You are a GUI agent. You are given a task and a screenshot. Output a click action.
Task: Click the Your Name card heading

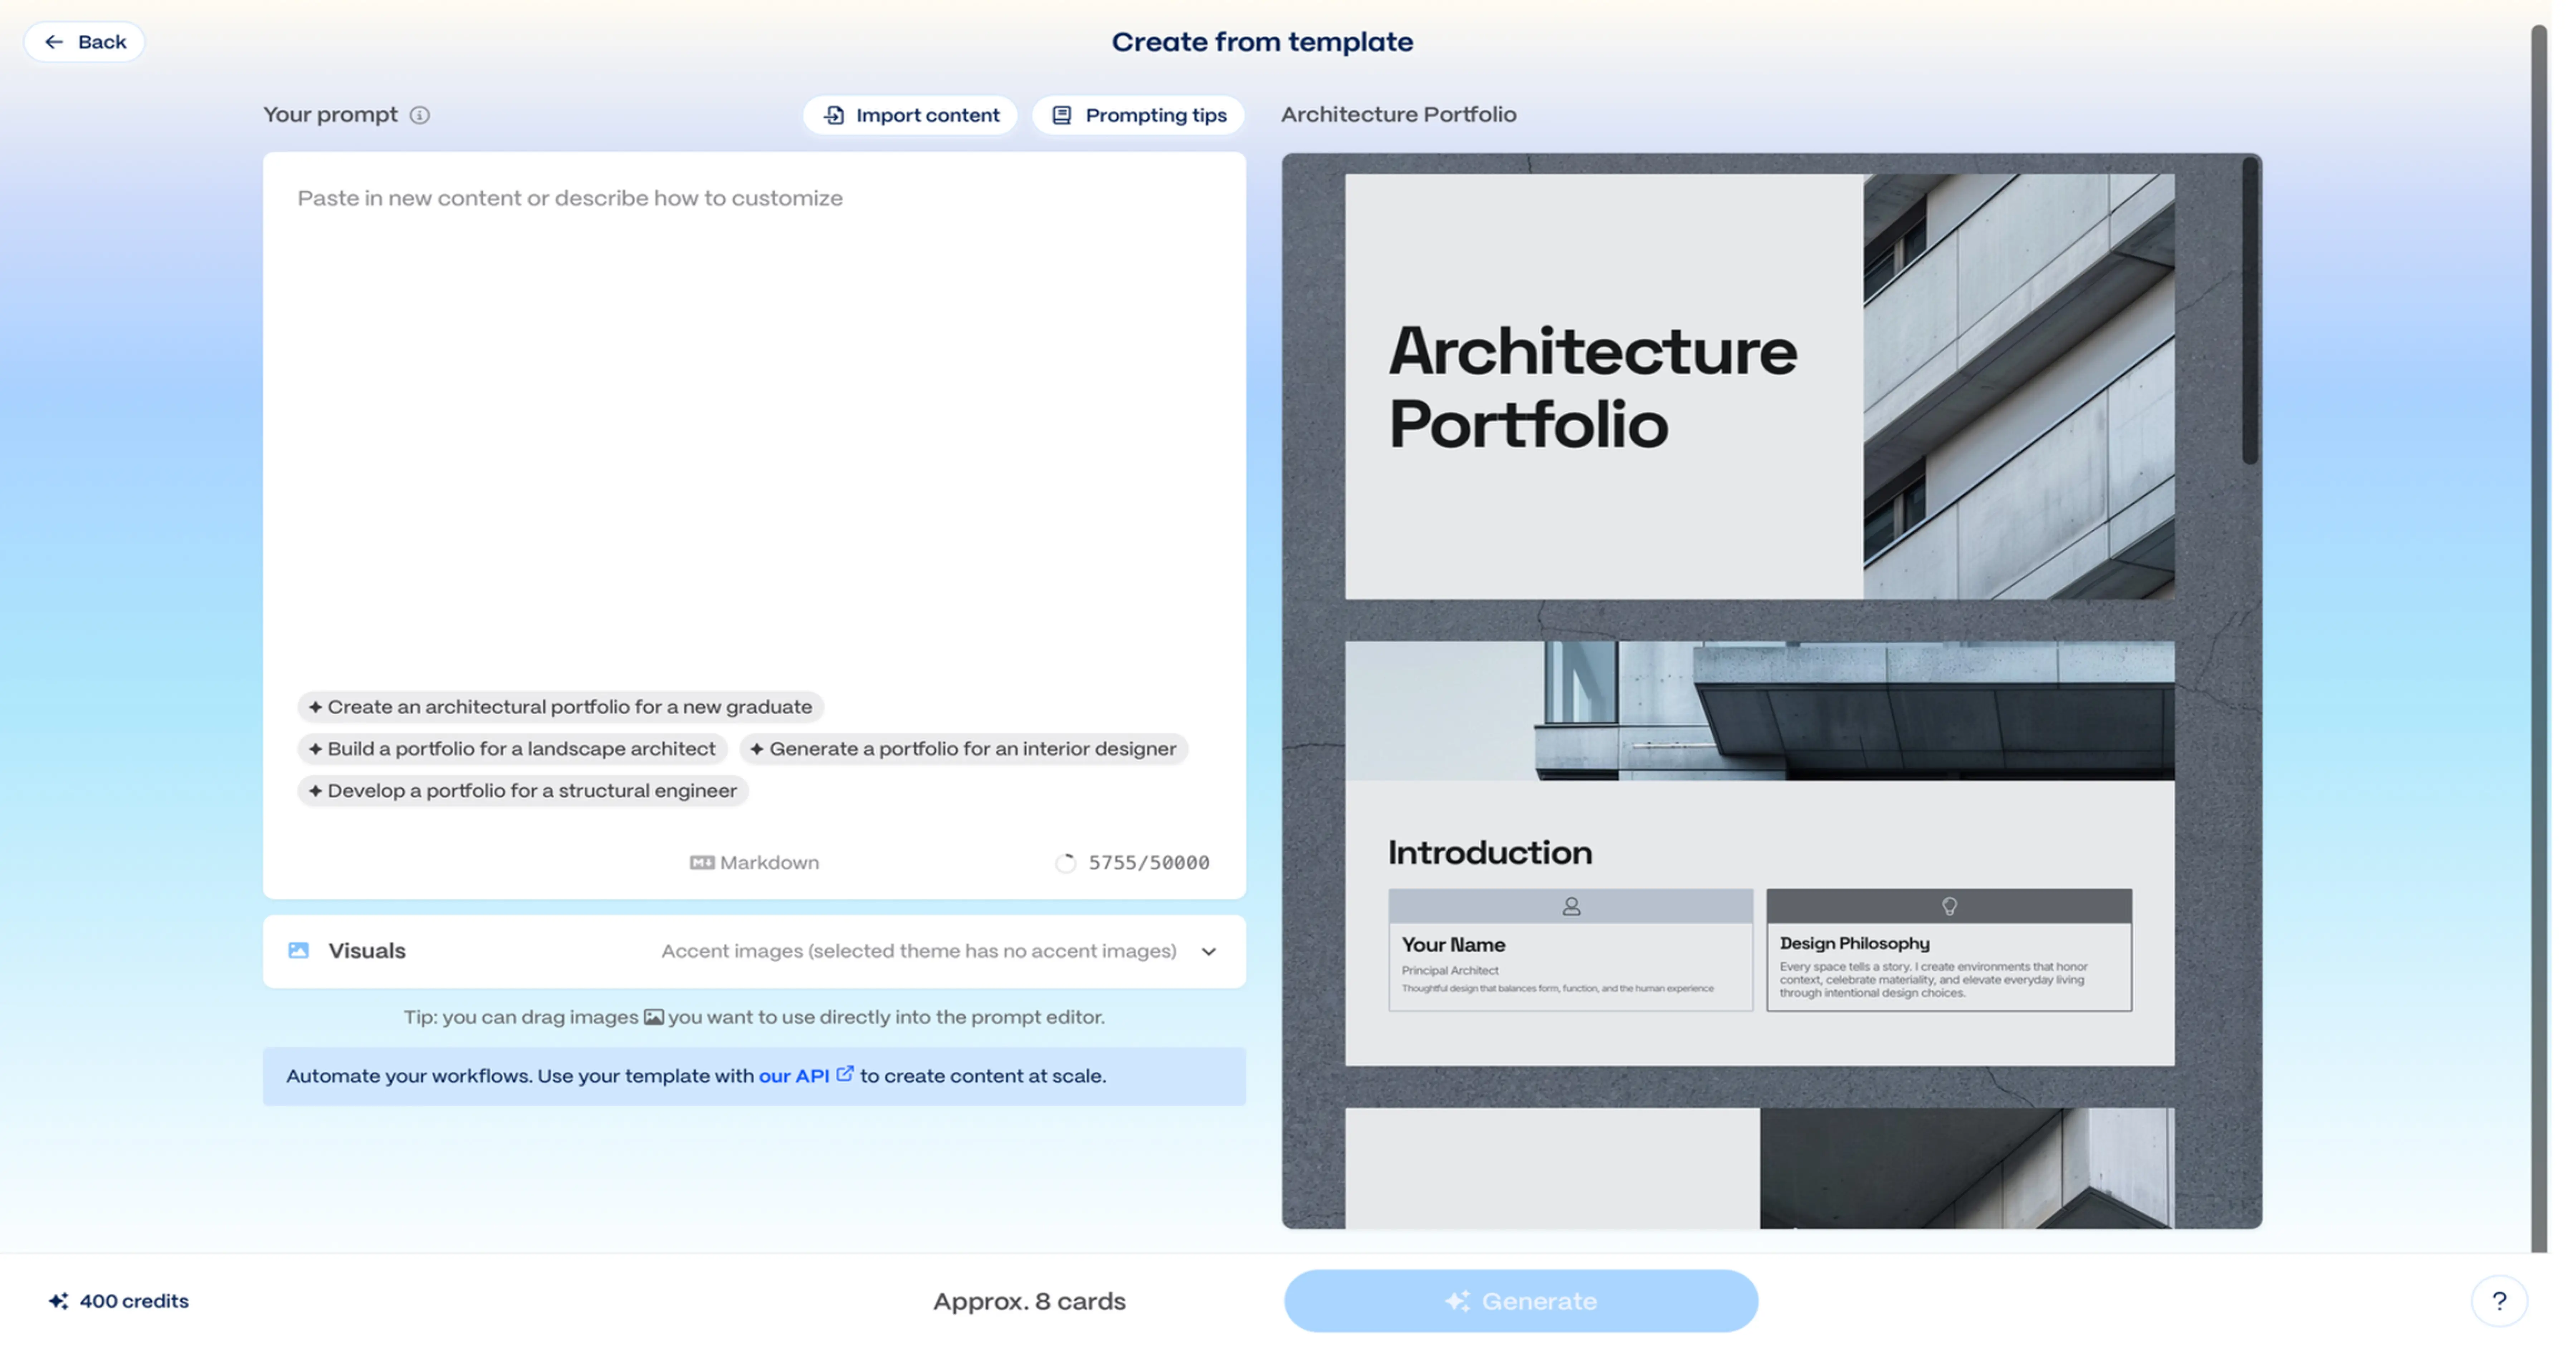point(1453,945)
